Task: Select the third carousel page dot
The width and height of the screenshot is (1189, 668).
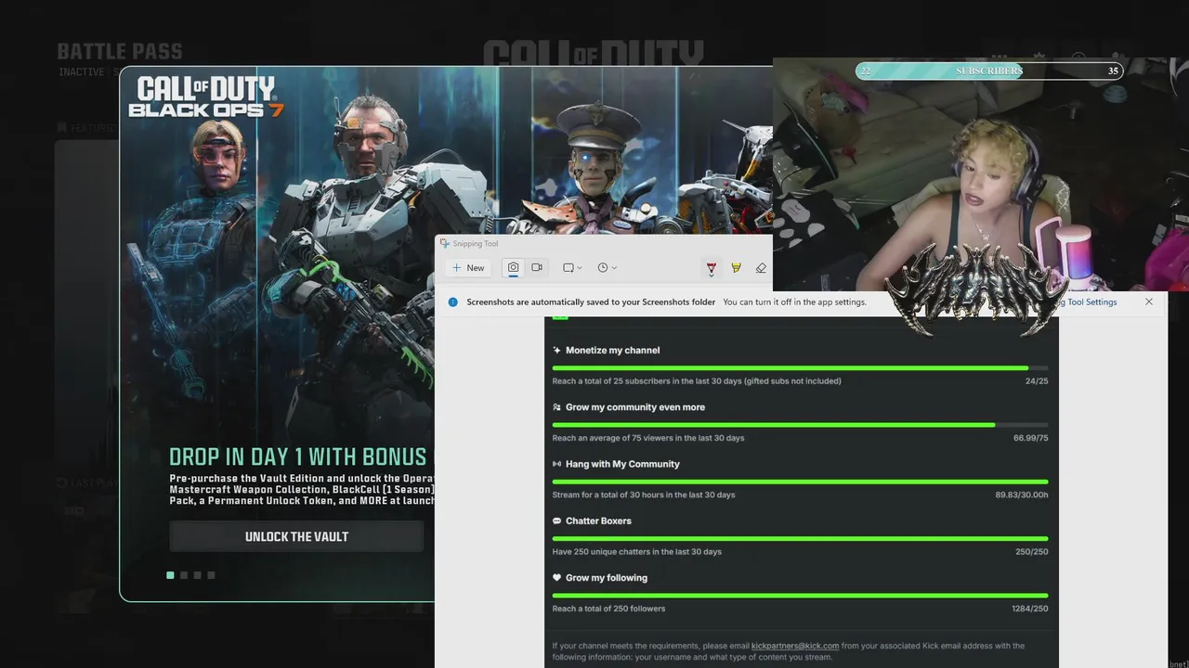Action: (x=198, y=575)
